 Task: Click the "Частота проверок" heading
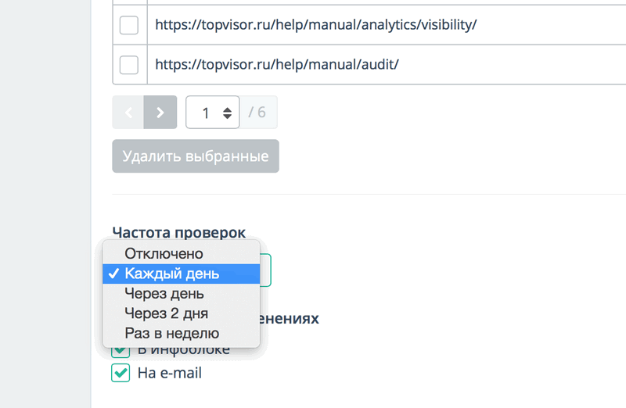(178, 232)
